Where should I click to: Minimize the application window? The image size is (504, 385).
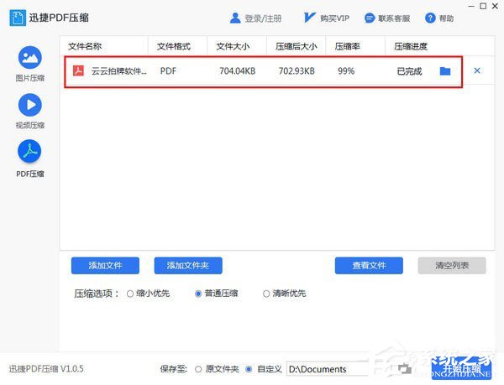[471, 6]
